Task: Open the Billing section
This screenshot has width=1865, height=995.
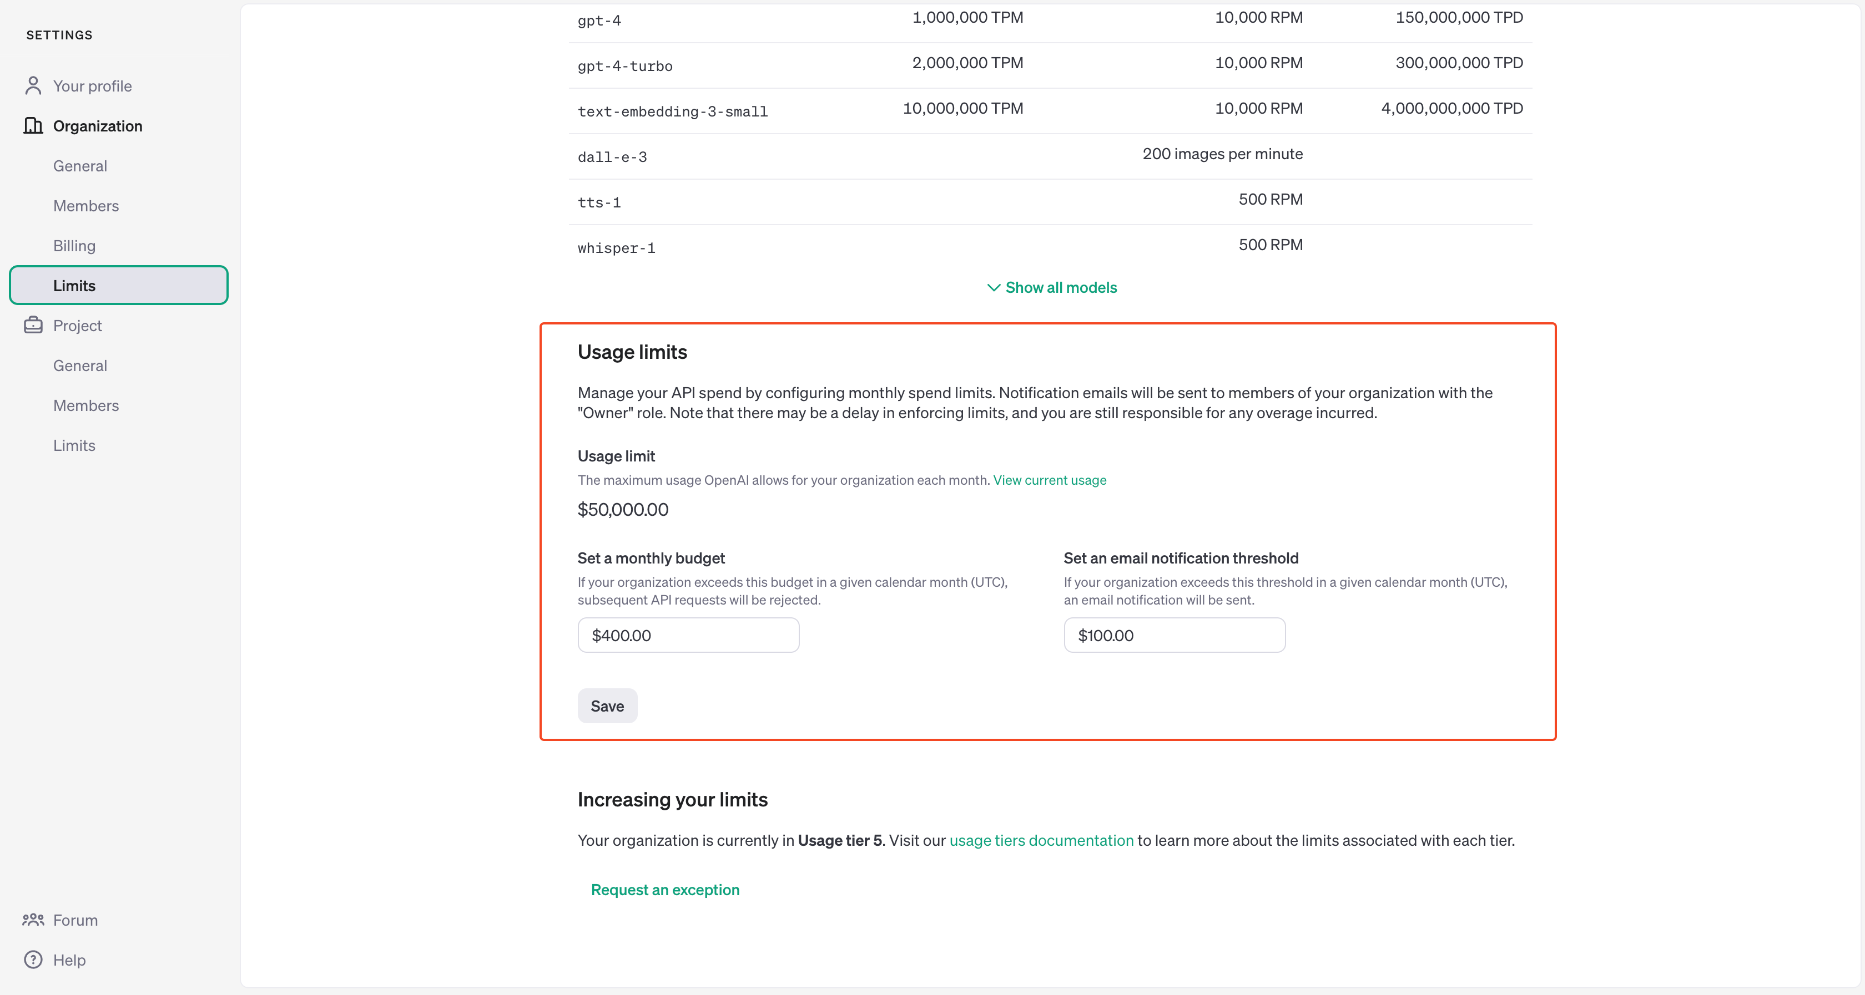Action: (x=74, y=246)
